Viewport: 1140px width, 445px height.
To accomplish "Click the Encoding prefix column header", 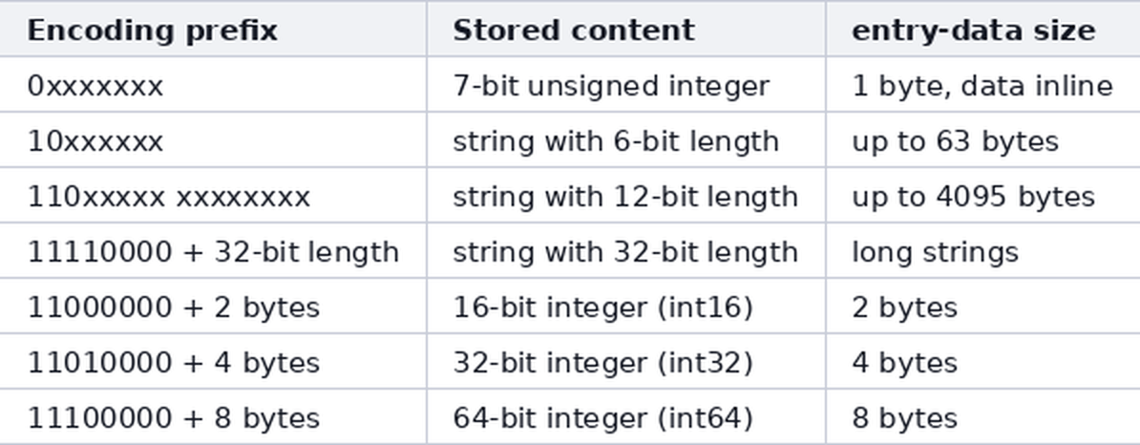I will [213, 29].
